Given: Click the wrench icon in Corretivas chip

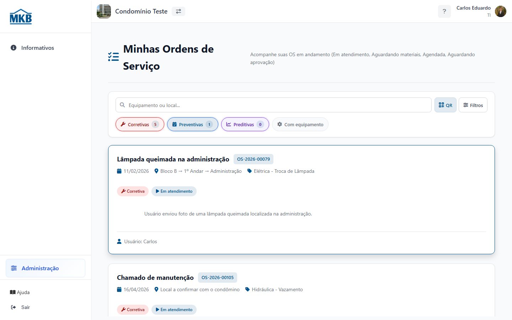Looking at the screenshot, I should pyautogui.click(x=123, y=124).
